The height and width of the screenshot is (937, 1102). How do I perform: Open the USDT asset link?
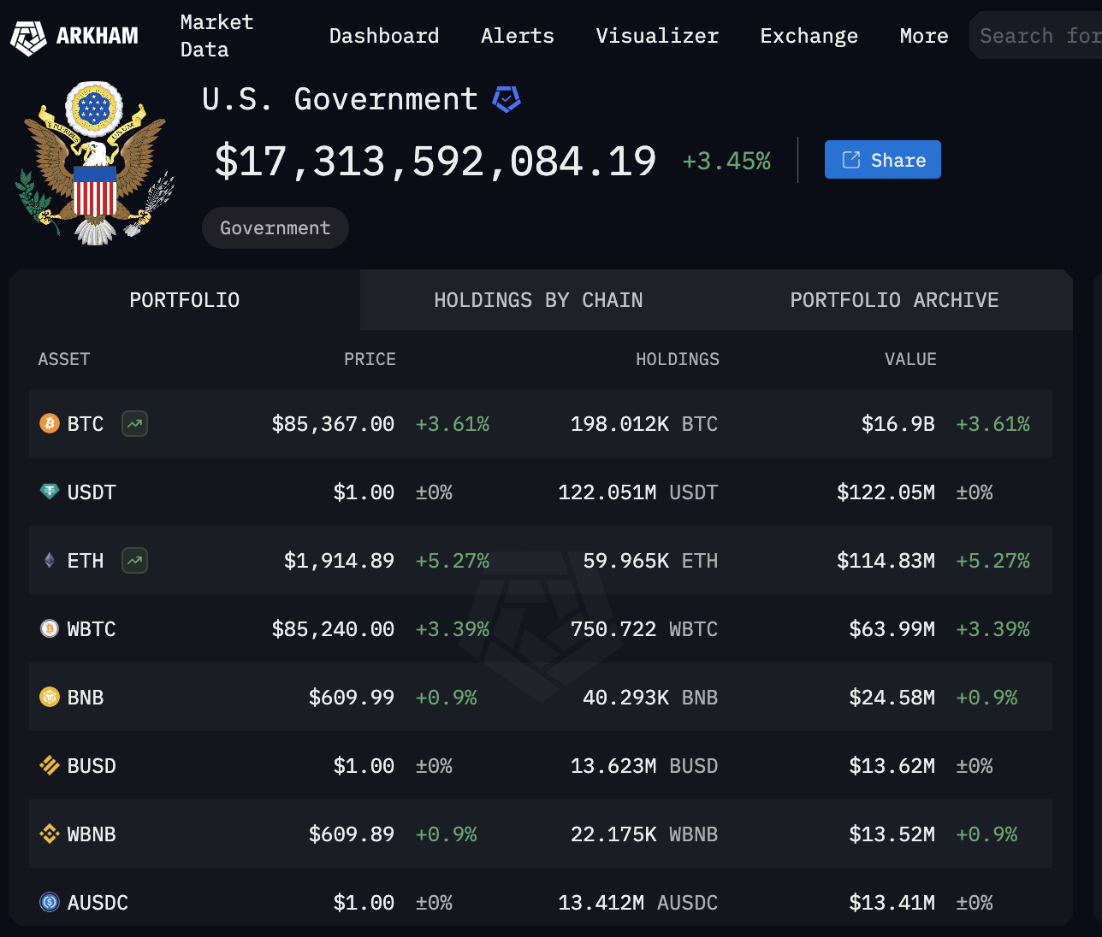(92, 492)
